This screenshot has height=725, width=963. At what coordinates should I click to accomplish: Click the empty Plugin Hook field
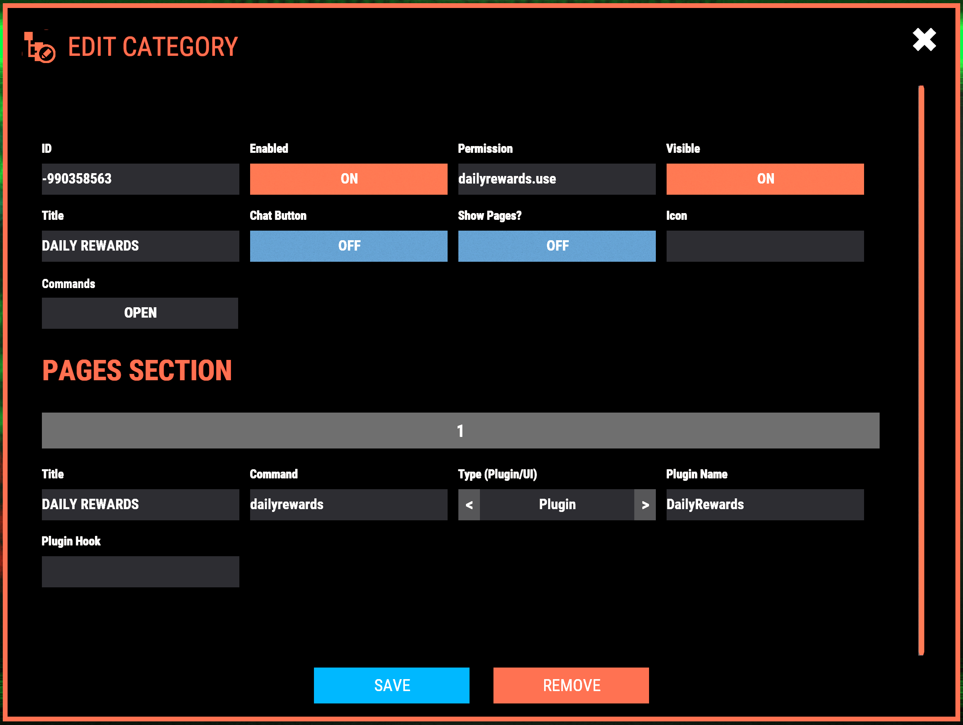(x=140, y=572)
